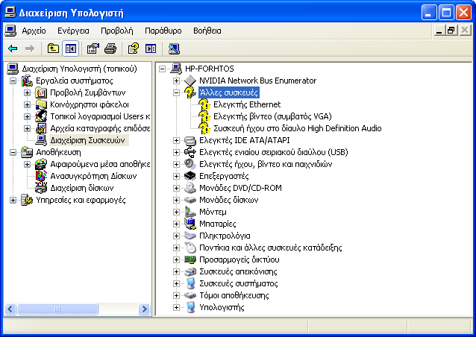This screenshot has width=476, height=337.
Task: Open the MMC system menu icon in menu bar
Action: [x=10, y=31]
